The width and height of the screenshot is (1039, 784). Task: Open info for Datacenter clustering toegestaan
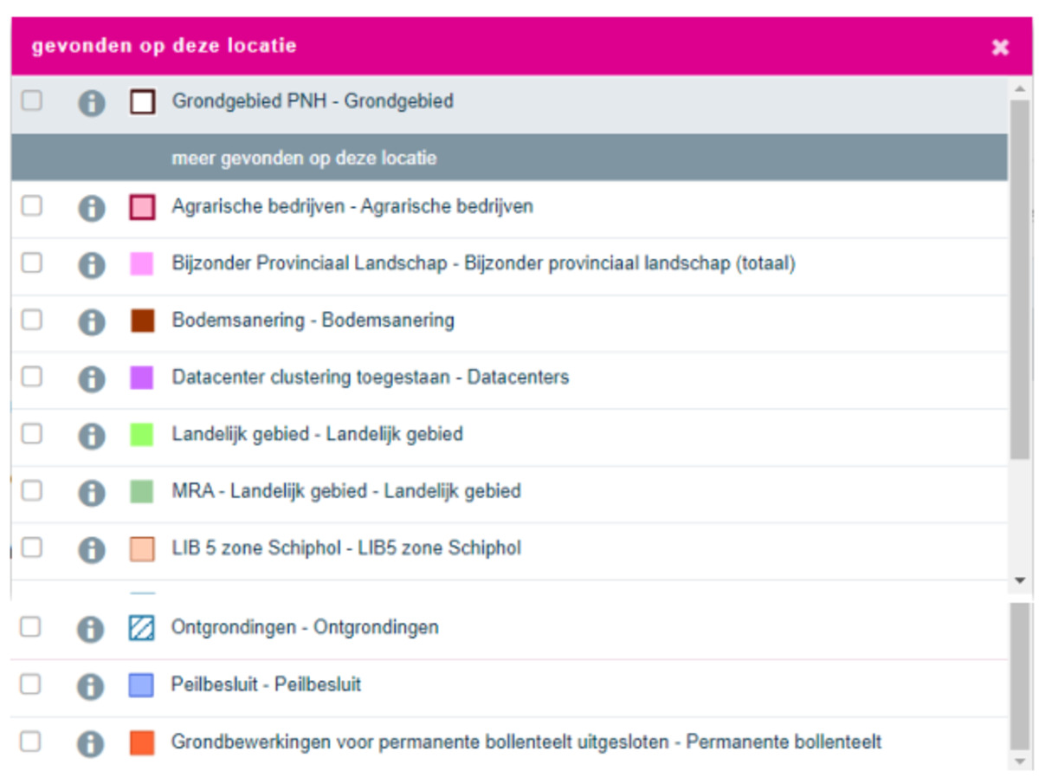point(91,379)
